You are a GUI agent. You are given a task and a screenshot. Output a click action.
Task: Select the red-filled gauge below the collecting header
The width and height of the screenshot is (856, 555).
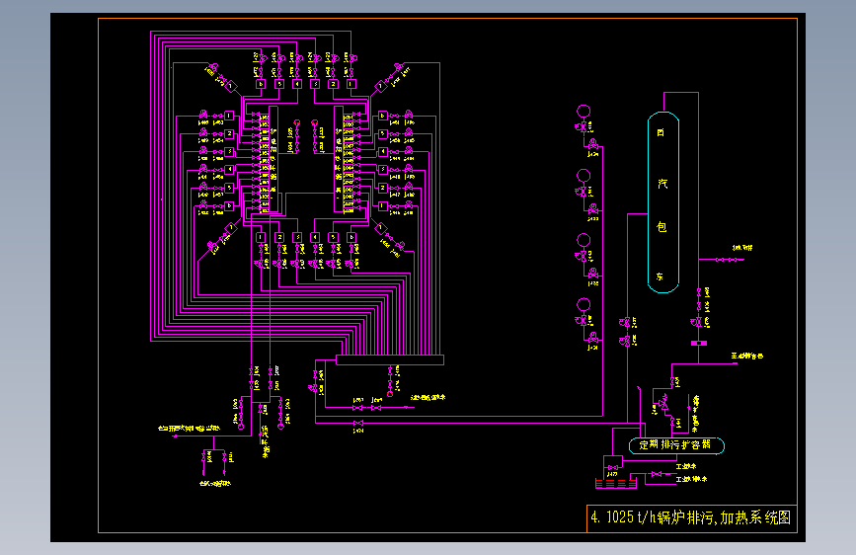coord(390,393)
